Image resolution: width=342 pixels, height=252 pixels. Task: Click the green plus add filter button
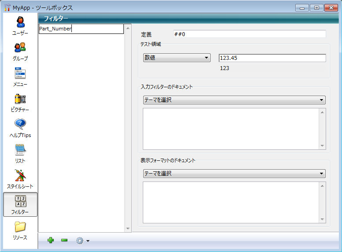pos(51,240)
